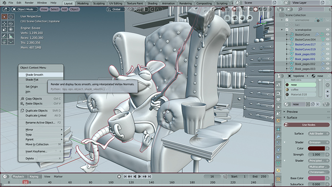Unlink nose material with X icon
Image resolution: width=332 pixels, height=187 pixels.
318,104
